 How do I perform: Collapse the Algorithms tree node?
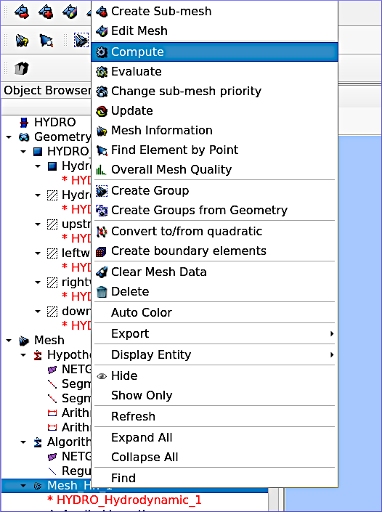tap(23, 442)
